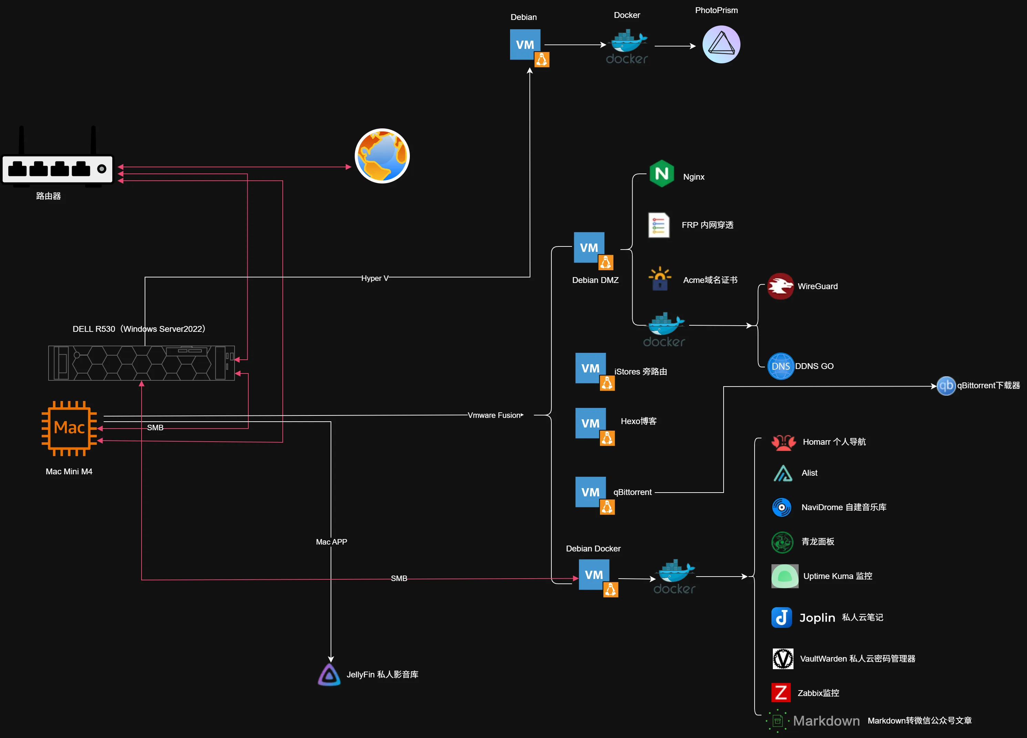The height and width of the screenshot is (738, 1027).
Task: Select the qBittorrent VM icon
Action: [595, 495]
